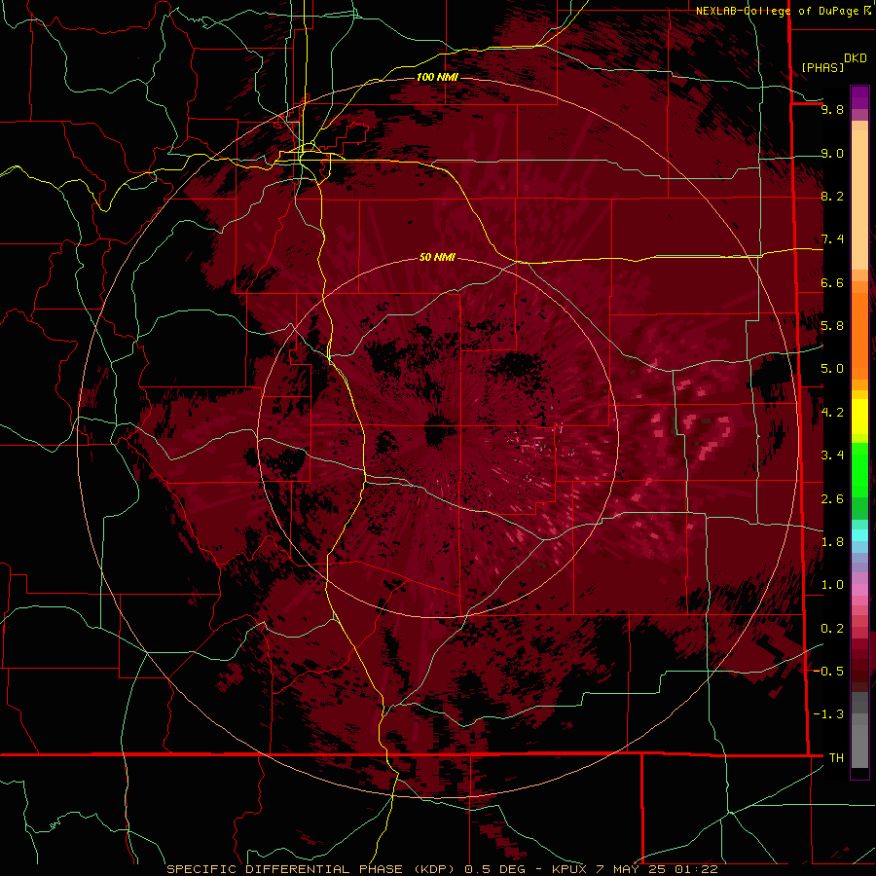The image size is (876, 876).
Task: Click the DKD label above the color scale
Action: coord(856,58)
